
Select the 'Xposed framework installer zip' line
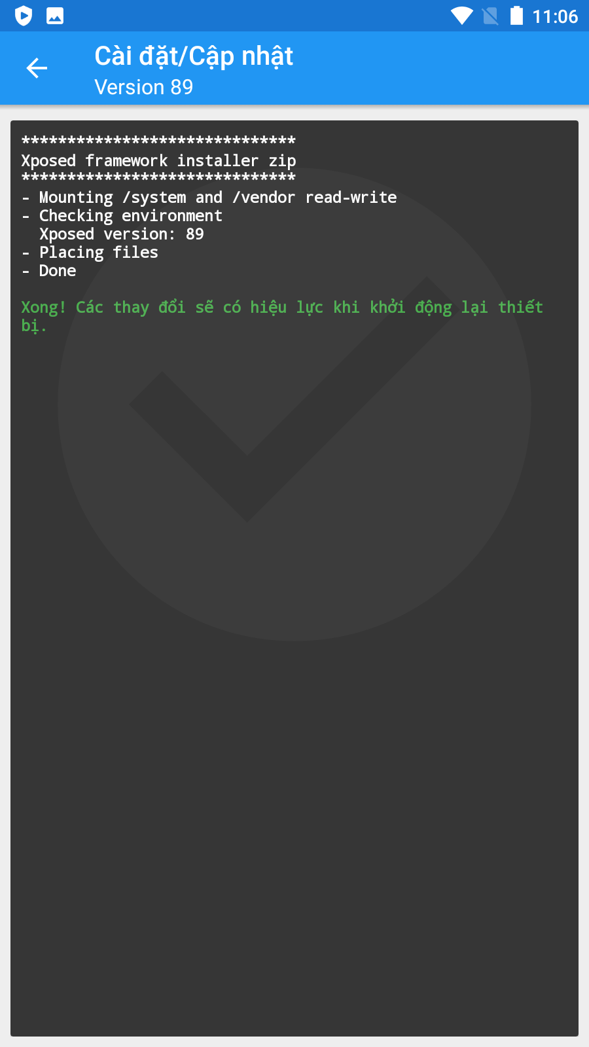point(158,161)
